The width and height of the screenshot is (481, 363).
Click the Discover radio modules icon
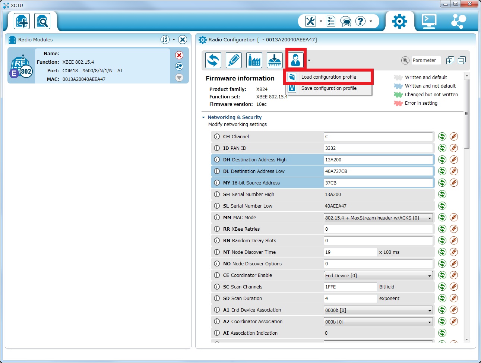pyautogui.click(x=42, y=21)
